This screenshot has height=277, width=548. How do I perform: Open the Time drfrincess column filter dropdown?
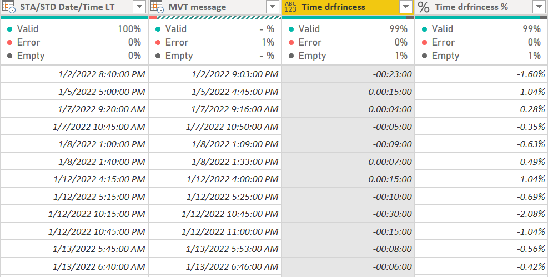point(406,7)
